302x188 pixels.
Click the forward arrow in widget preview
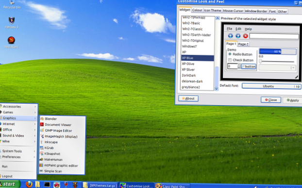pyautogui.click(x=238, y=36)
